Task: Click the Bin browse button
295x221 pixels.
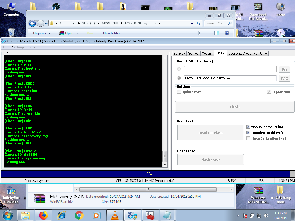Action: [284, 69]
